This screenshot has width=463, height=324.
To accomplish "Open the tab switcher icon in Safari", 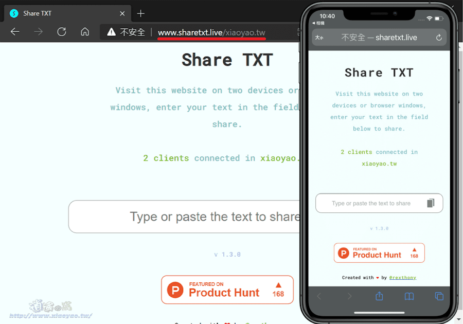I will 439,296.
